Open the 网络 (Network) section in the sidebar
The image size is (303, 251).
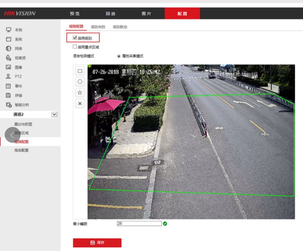pos(18,49)
